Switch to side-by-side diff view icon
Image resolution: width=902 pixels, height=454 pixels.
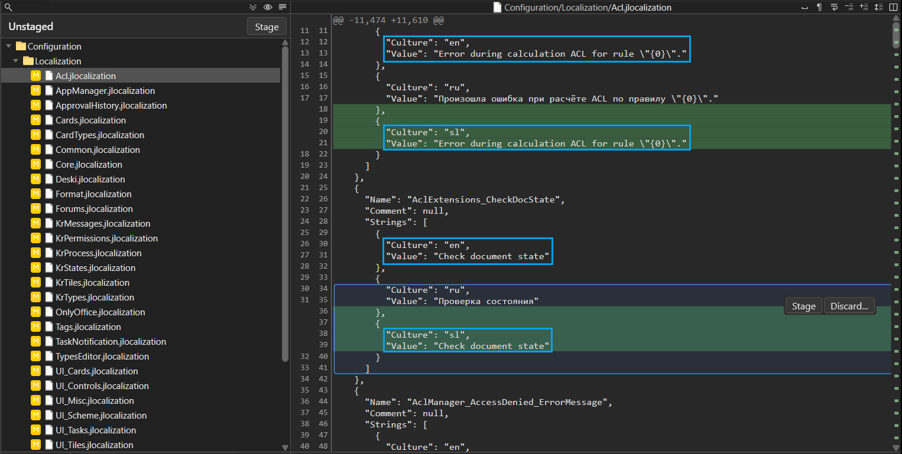pos(893,7)
